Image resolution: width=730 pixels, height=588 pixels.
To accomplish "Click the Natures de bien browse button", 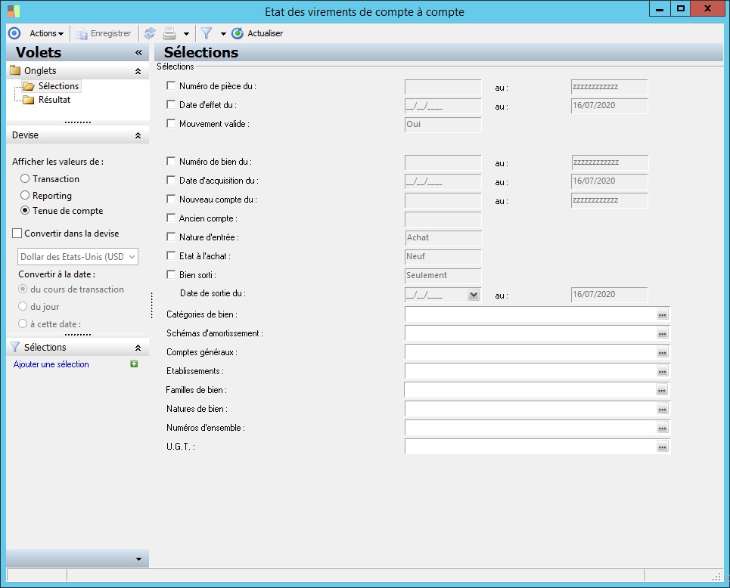I will (x=662, y=410).
